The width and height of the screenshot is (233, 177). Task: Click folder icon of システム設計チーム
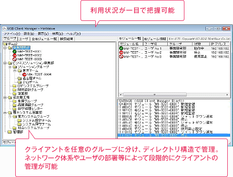coord(20,121)
